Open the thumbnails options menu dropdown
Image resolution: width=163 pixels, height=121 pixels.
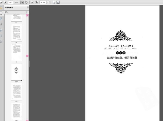pos(6,12)
